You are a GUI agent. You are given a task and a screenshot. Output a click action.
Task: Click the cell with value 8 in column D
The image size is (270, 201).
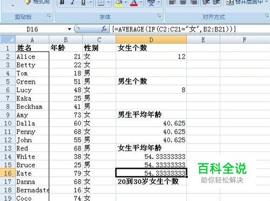pyautogui.click(x=151, y=90)
